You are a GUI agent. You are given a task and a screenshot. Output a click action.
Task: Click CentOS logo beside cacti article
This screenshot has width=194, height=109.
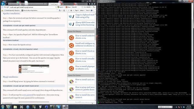click(72, 81)
